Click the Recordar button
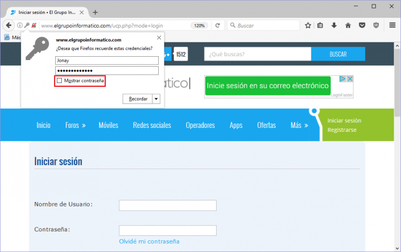Screen dimensions: 401x252 138,99
